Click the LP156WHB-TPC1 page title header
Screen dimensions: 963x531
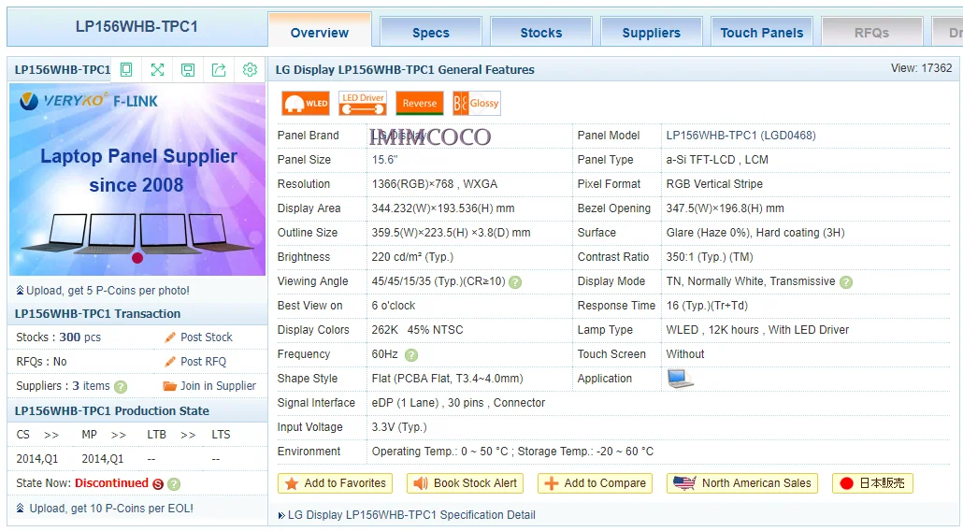(137, 27)
